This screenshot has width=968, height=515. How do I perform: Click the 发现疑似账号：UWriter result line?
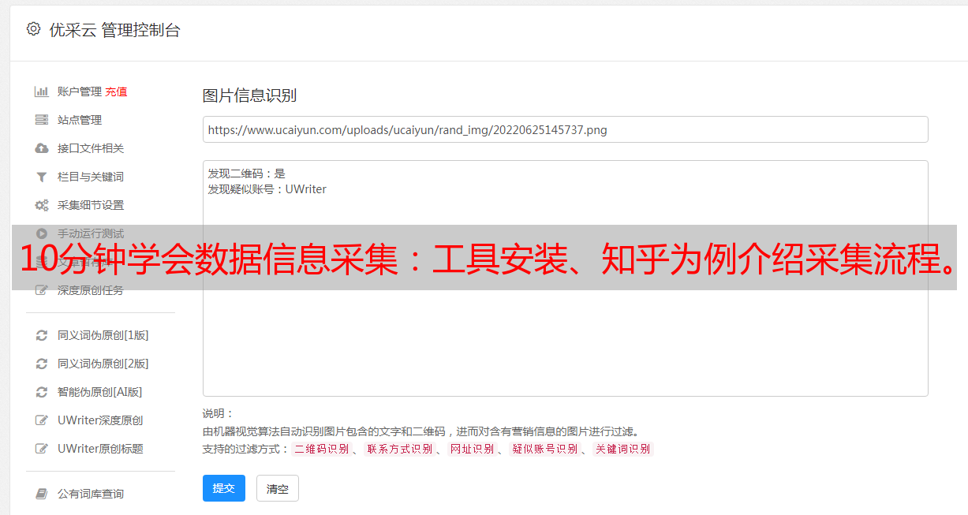point(267,189)
